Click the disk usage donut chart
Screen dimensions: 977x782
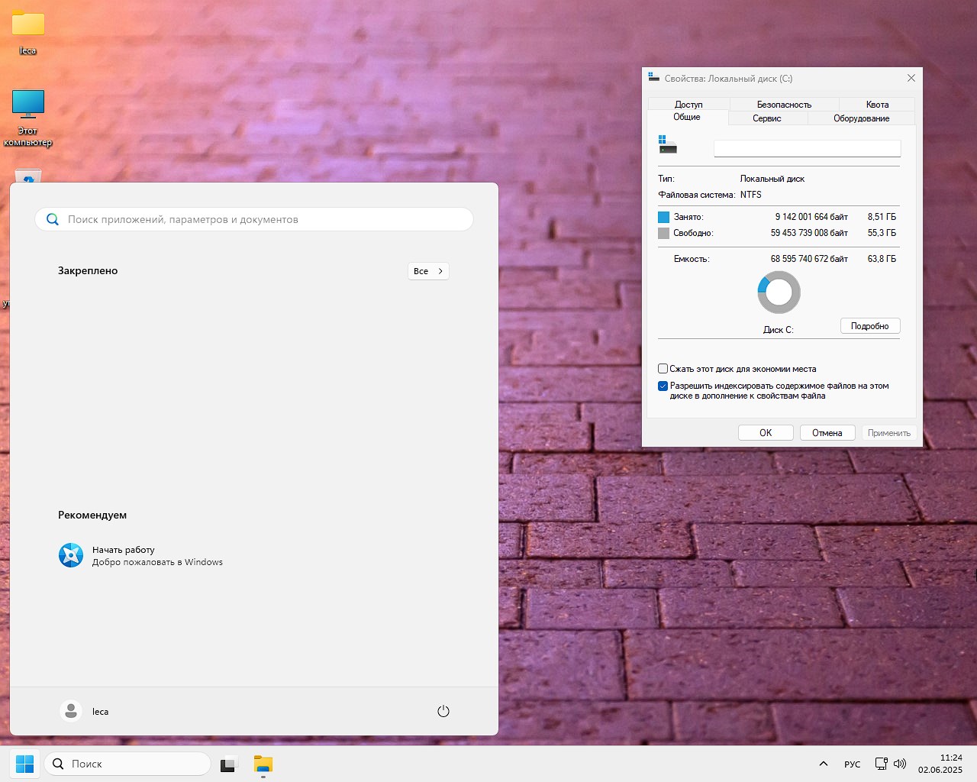click(779, 292)
